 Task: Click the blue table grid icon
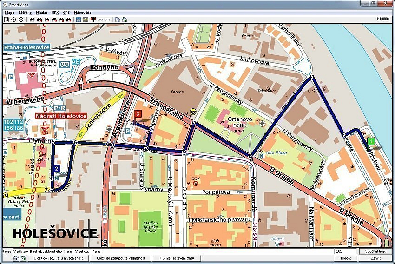[x=79, y=20]
